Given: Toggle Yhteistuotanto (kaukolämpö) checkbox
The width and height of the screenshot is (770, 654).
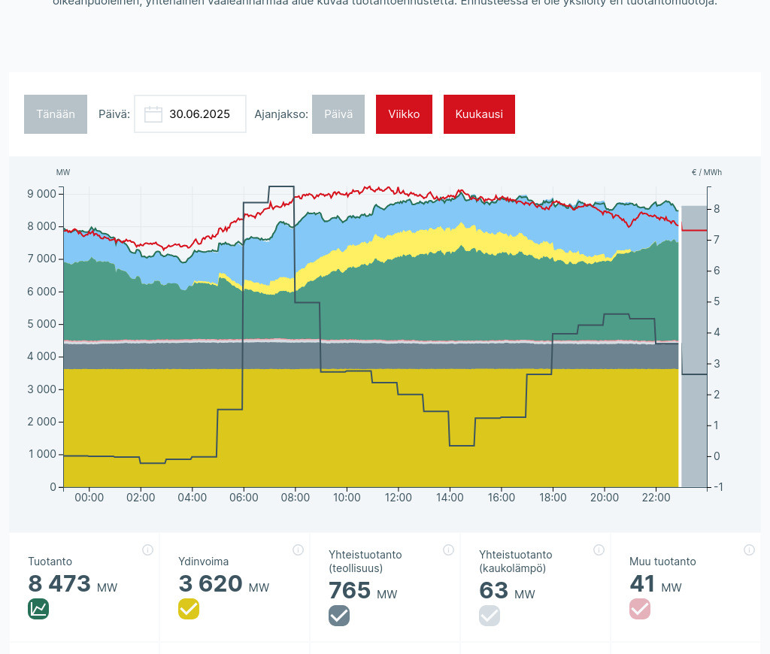Looking at the screenshot, I should point(490,616).
